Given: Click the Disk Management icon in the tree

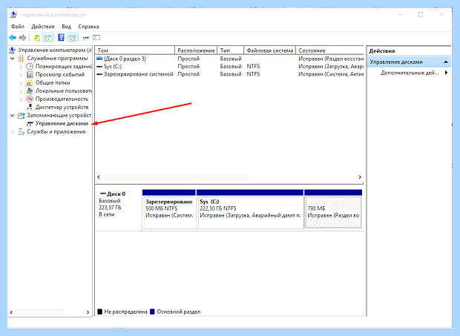Looking at the screenshot, I should pos(30,124).
